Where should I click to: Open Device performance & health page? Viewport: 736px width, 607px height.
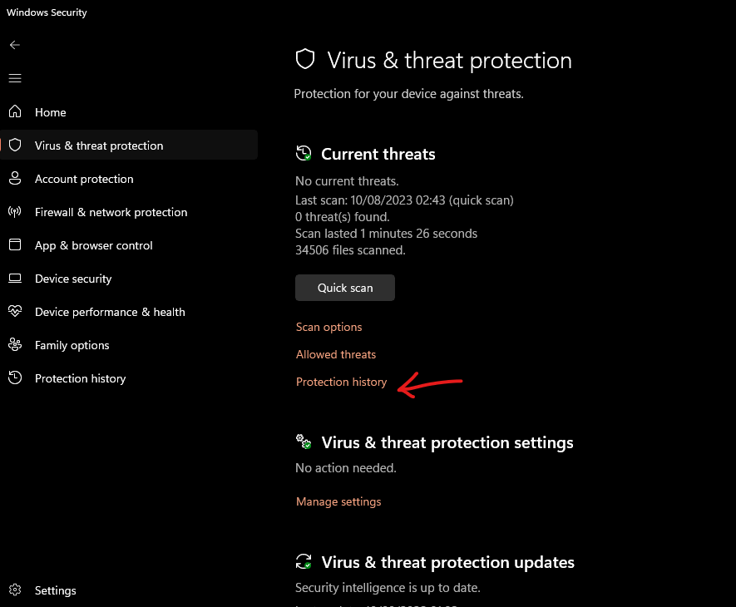(110, 312)
